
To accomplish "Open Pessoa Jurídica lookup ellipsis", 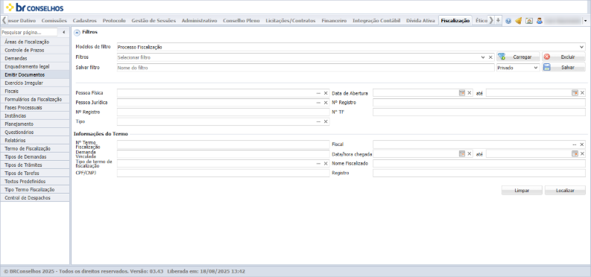I will point(318,103).
